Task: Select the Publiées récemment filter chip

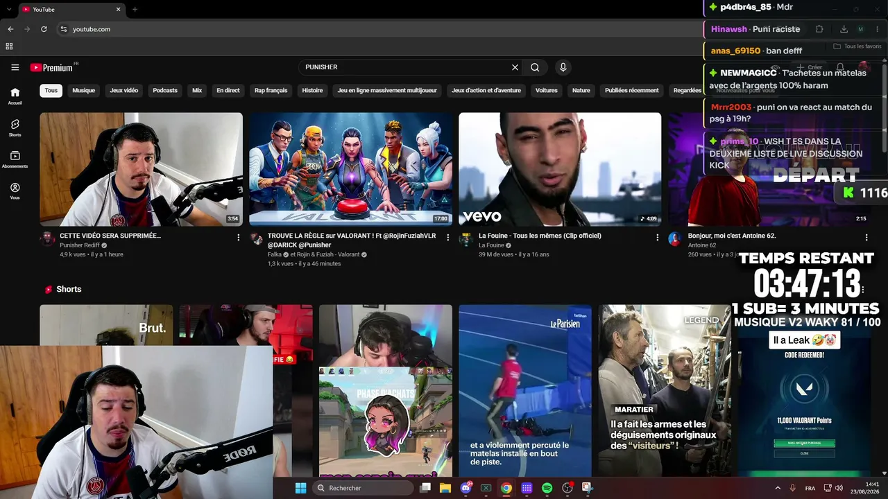Action: (x=632, y=90)
